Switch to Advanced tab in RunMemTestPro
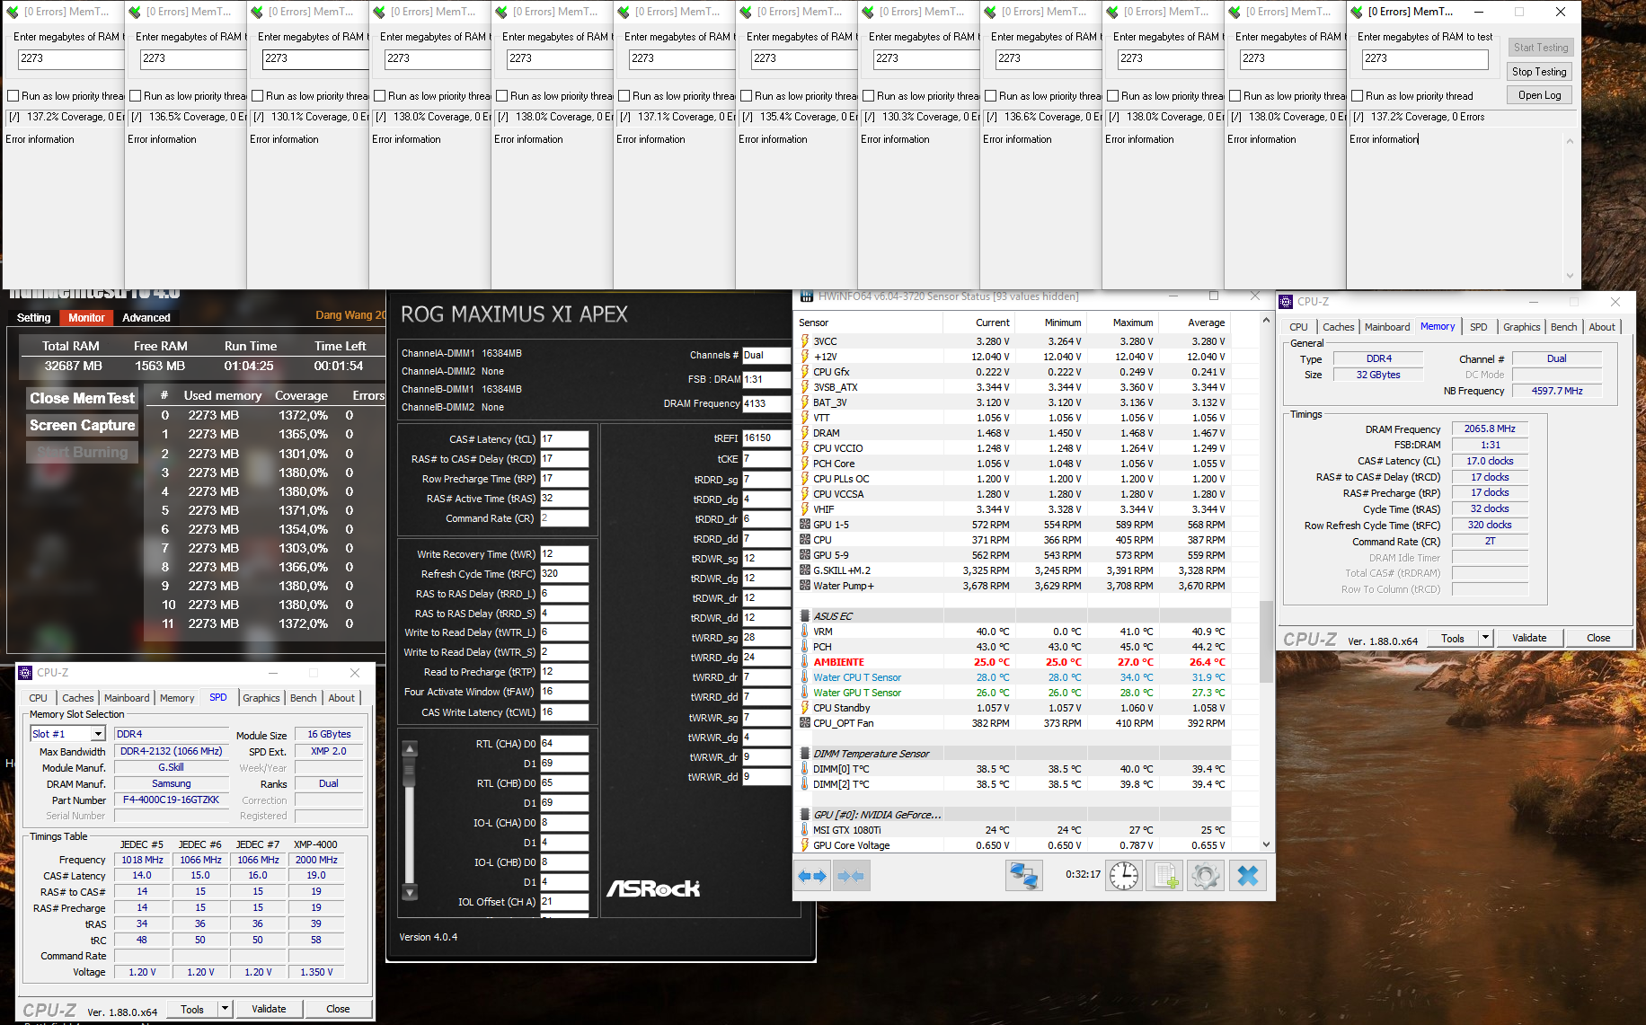Screen dimensions: 1646x1025 146,318
